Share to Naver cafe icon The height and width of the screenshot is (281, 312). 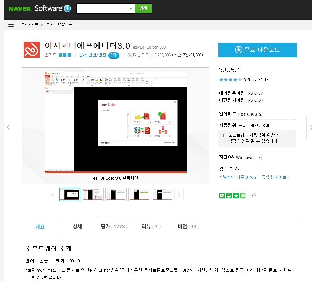pos(229,196)
